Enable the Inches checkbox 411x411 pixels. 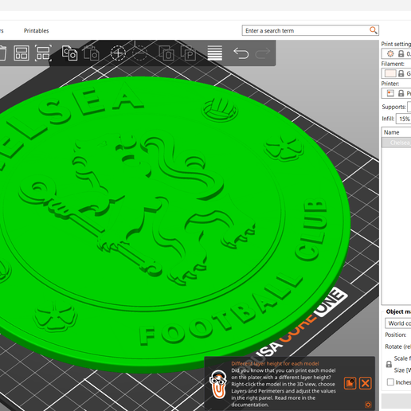click(390, 382)
